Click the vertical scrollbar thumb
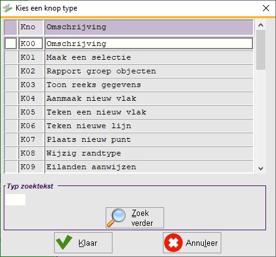The height and width of the screenshot is (257, 276). pos(260,50)
